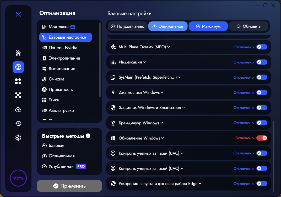Screen dimensions: 281x197
Task: Open the home page from the sidebar
Action: [18, 53]
